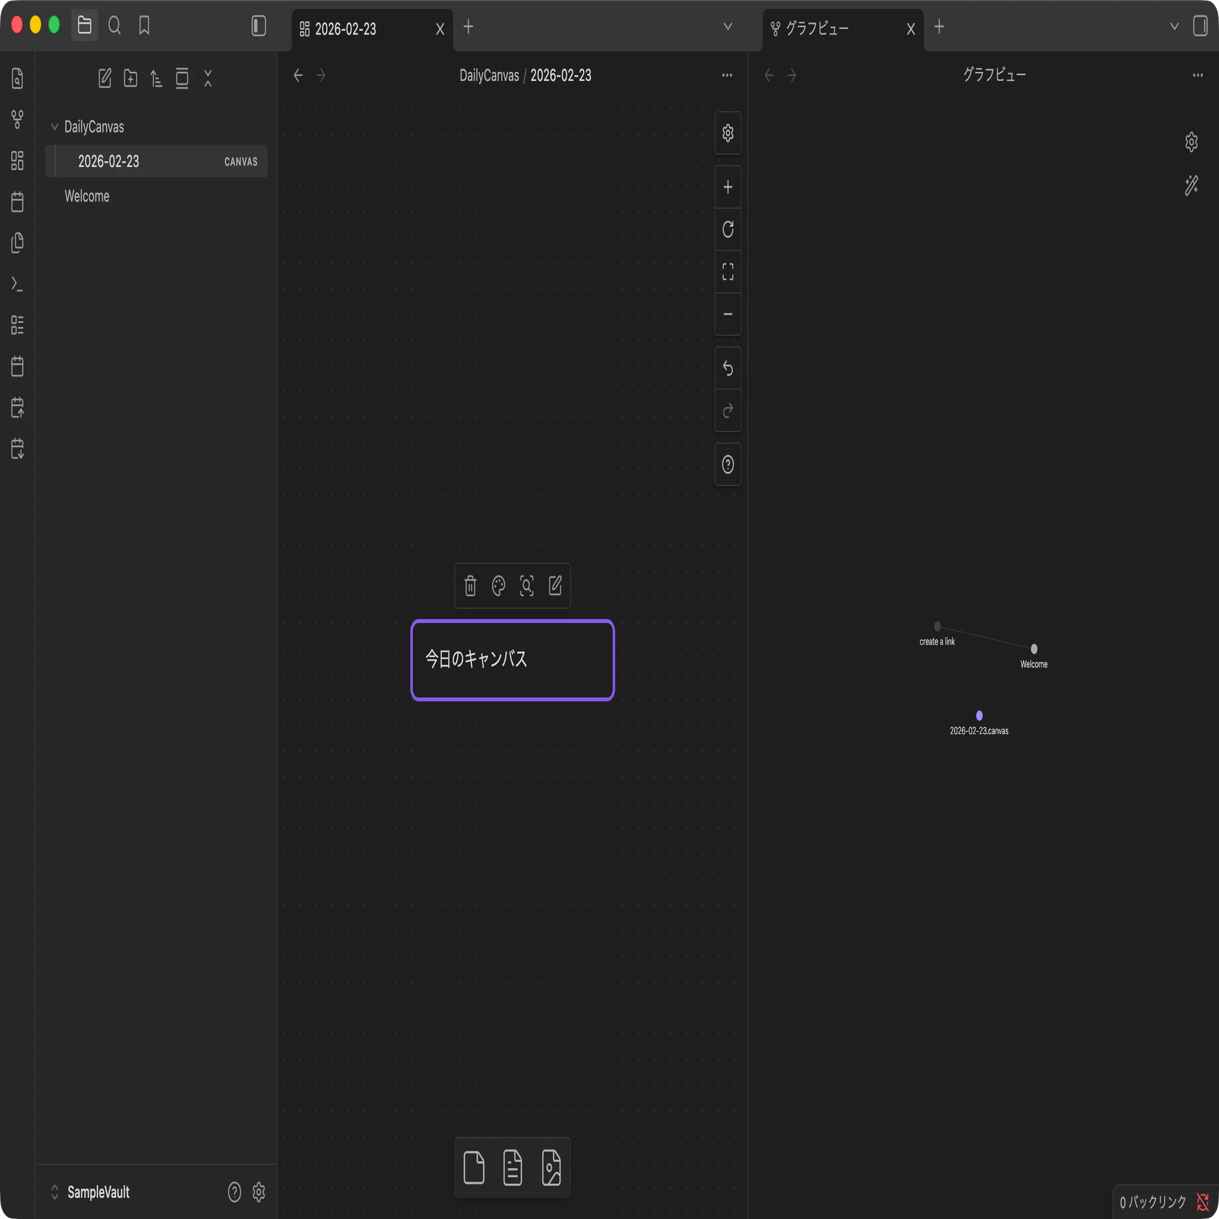Open tab list dropdown in graph pane
This screenshot has width=1219, height=1219.
coord(1174,27)
